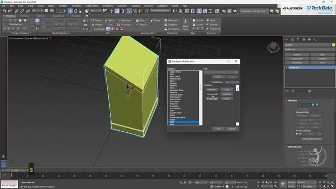Viewport: 336px width, 189px height.
Task: Expand the Geometry (All) ribbon panel
Action: click(x=149, y=33)
